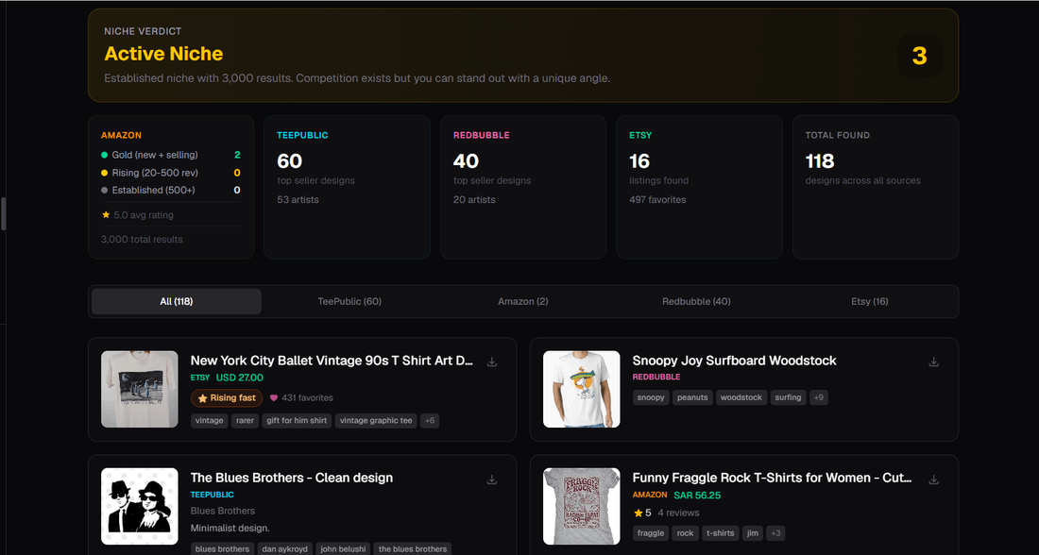Click the Blues Brothers artist name
This screenshot has height=555, width=1039.
click(223, 511)
